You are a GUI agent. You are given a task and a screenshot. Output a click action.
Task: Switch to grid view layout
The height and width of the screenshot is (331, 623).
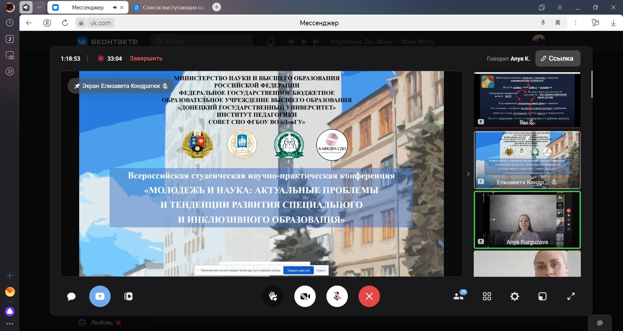pos(487,296)
